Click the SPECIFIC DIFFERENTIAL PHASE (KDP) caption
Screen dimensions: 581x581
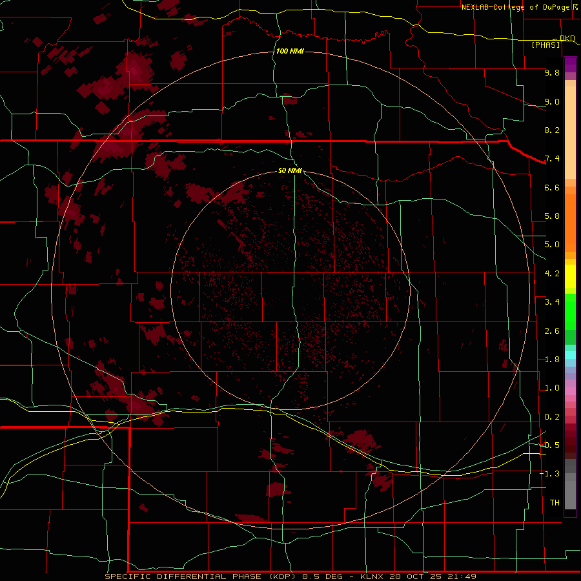pos(201,576)
